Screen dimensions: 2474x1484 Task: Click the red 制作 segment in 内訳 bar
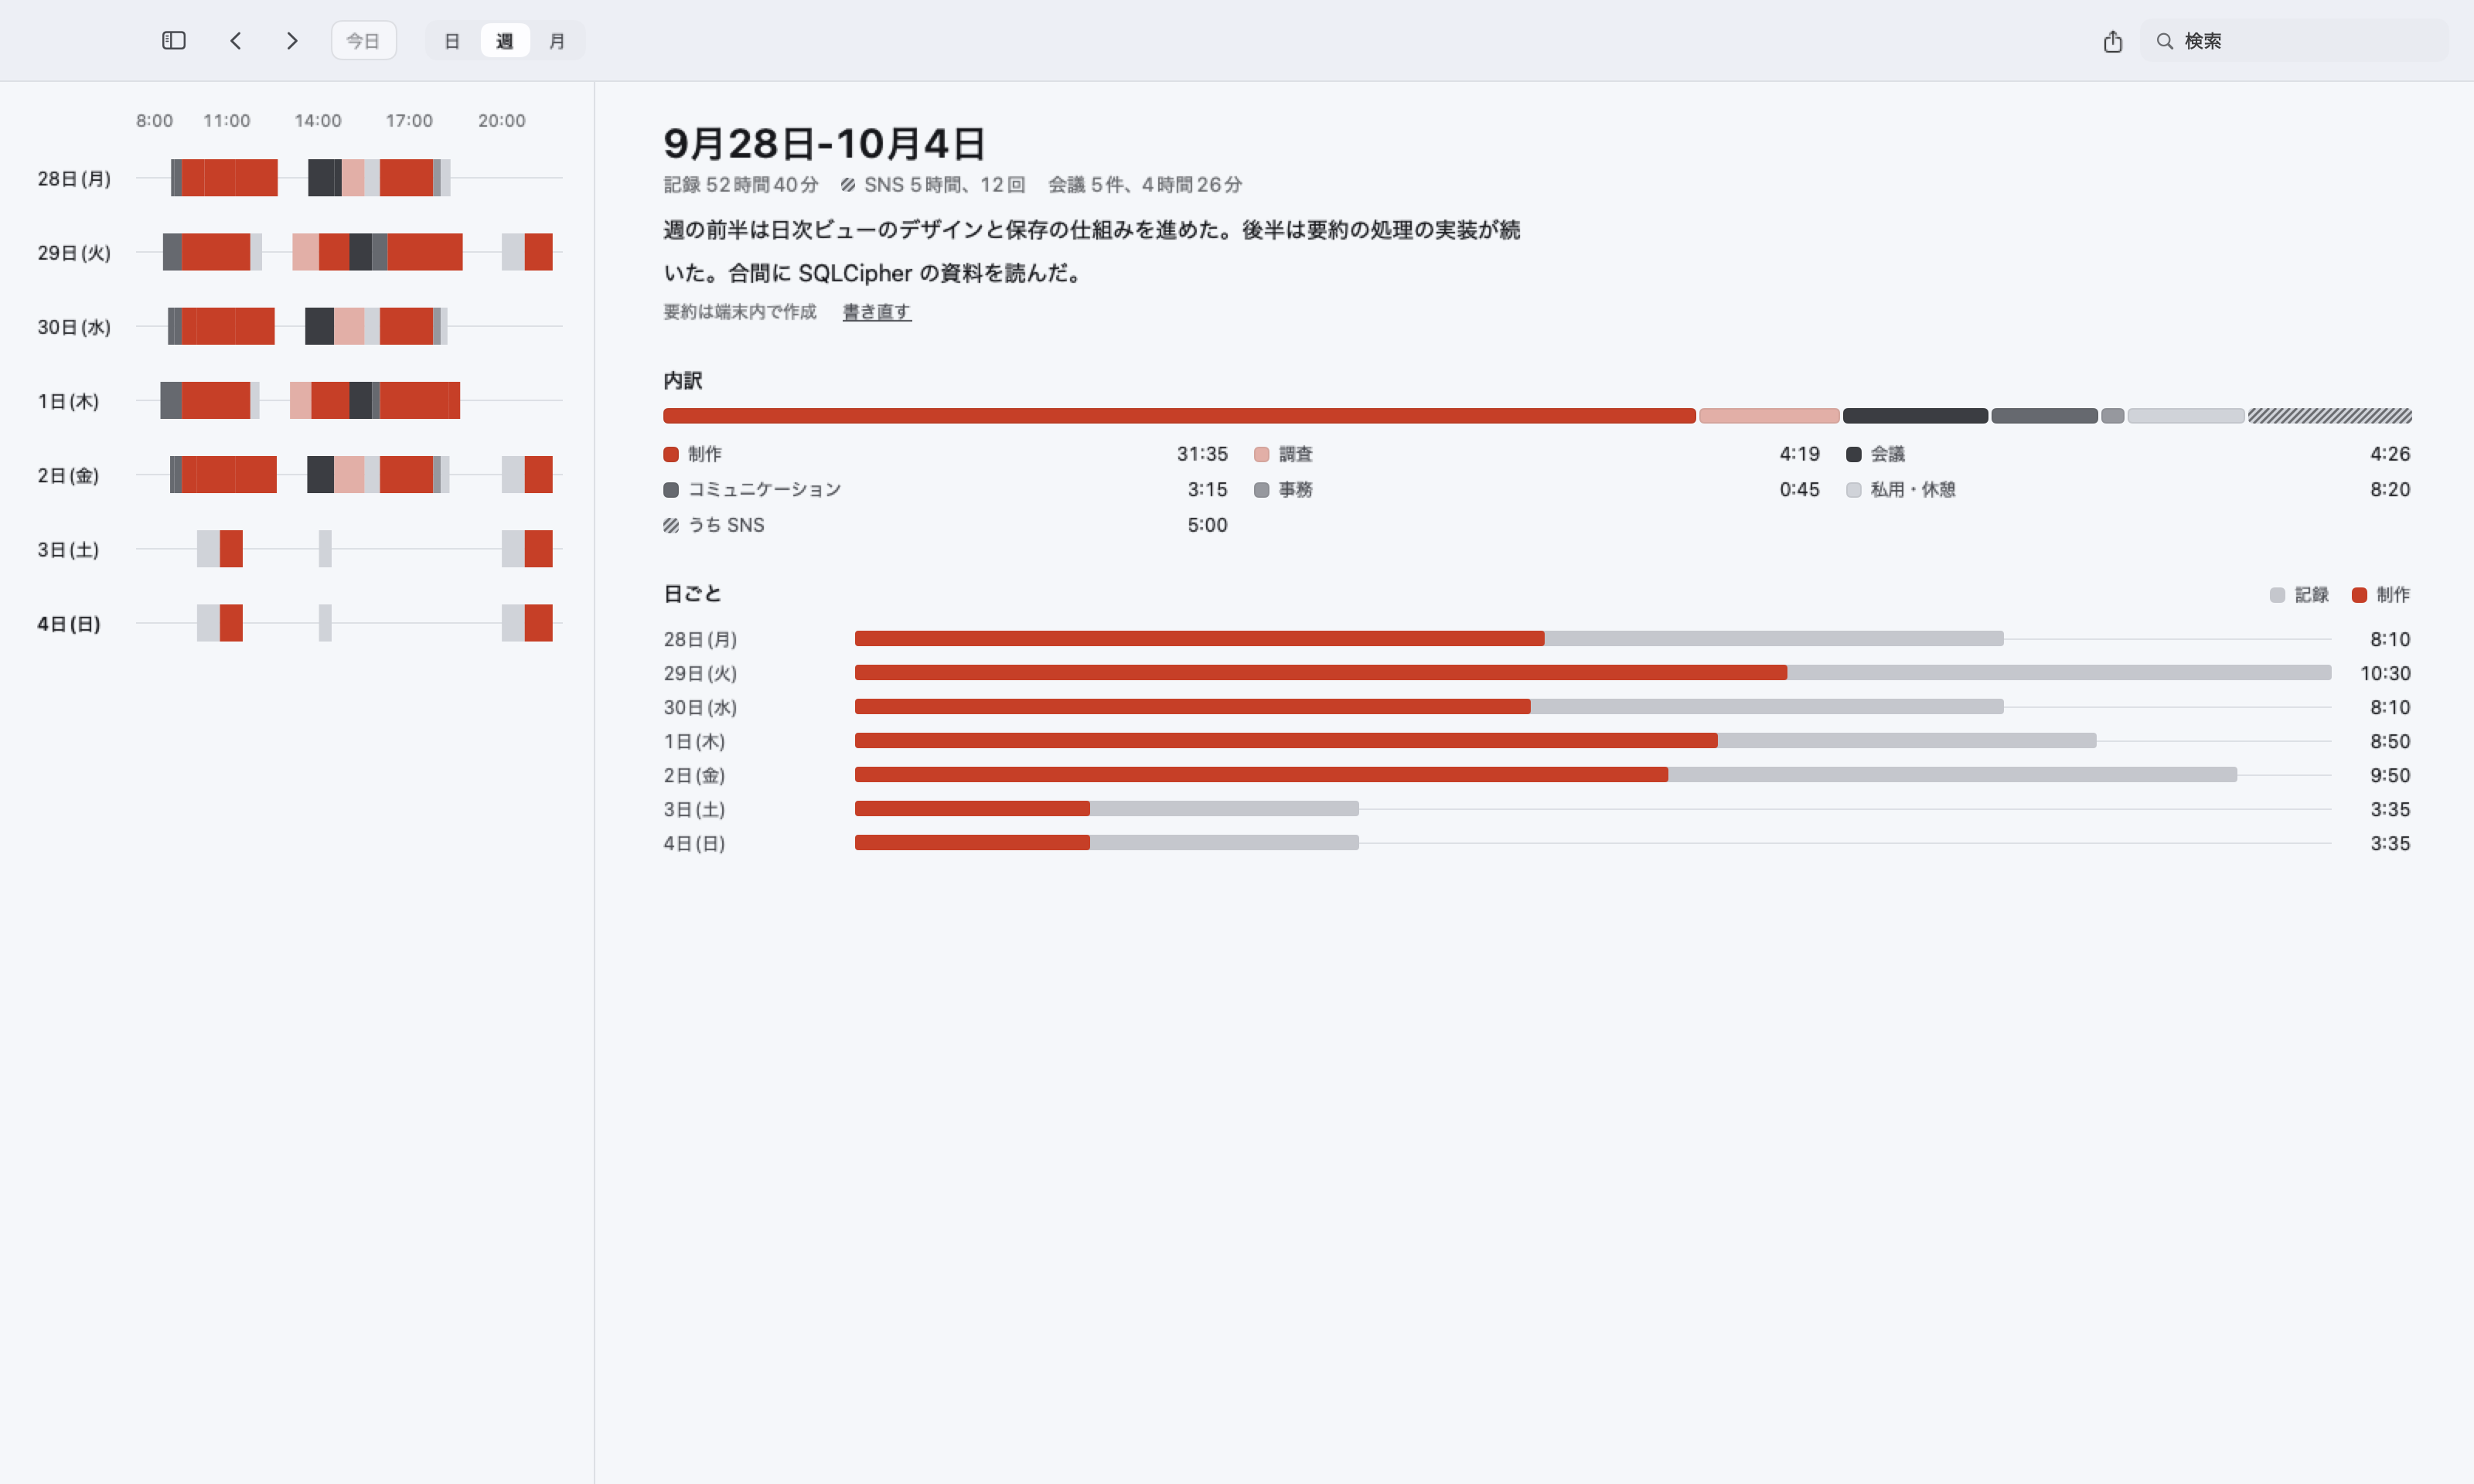(1179, 416)
